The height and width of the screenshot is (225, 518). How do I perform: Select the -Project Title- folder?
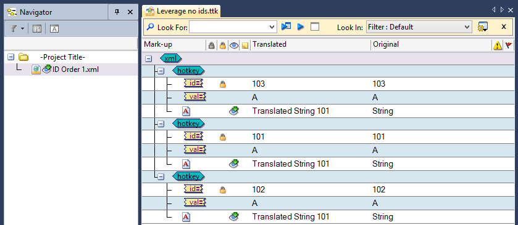click(63, 57)
